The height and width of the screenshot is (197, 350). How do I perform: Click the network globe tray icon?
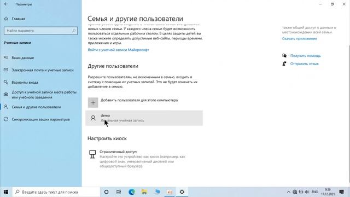tap(295, 192)
